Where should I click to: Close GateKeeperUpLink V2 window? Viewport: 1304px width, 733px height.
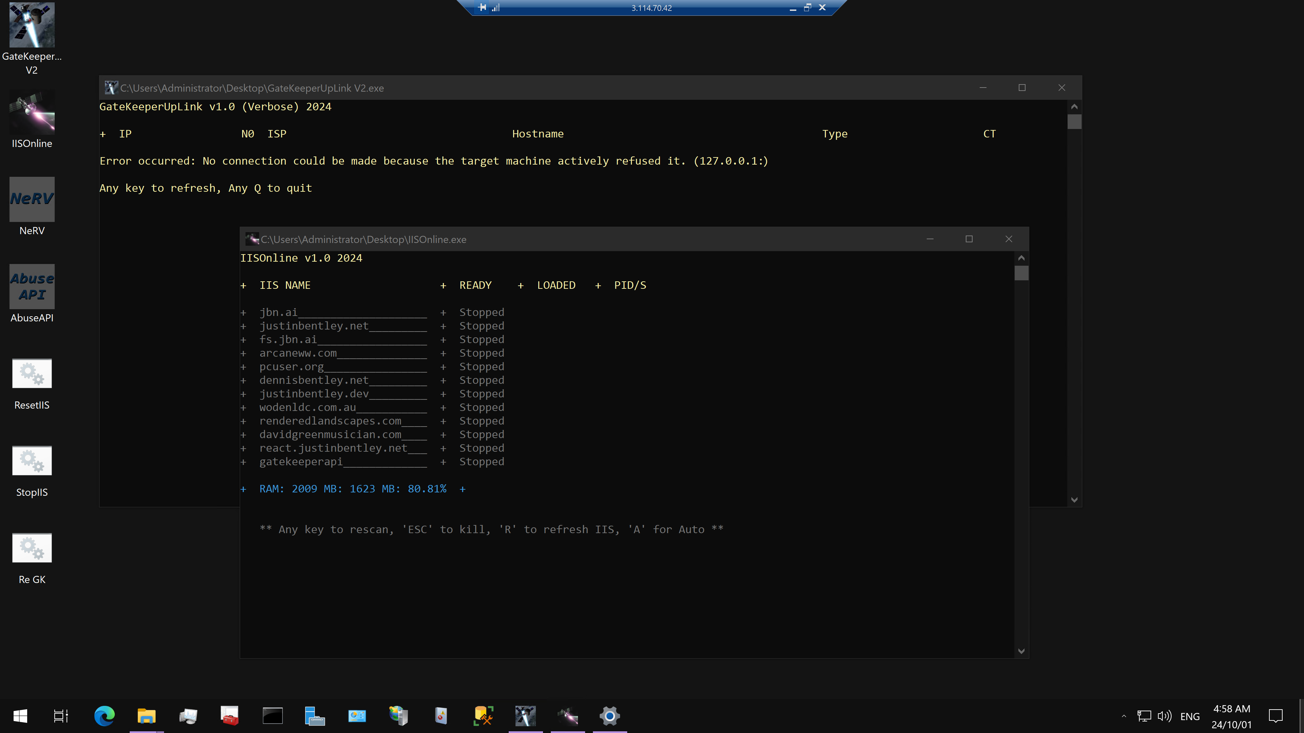click(1062, 88)
